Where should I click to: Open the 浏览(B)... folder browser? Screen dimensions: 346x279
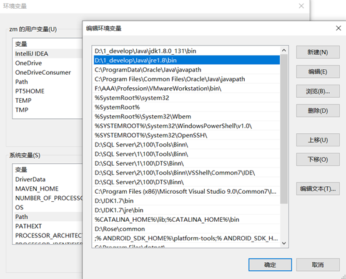point(317,91)
